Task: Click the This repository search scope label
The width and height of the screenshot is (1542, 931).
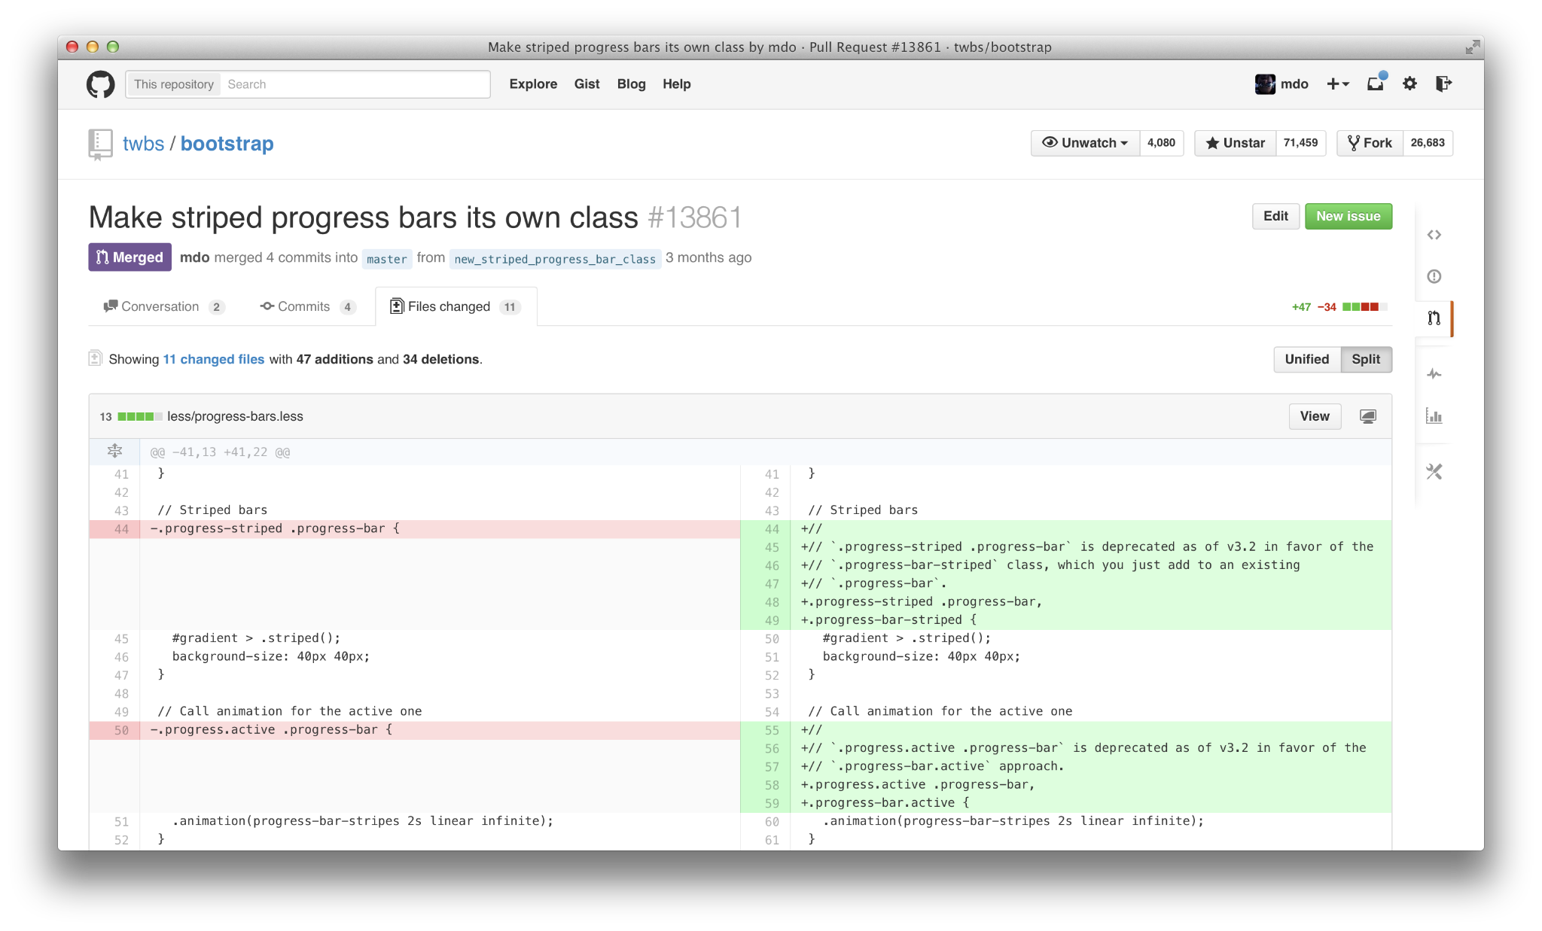Action: coord(174,84)
